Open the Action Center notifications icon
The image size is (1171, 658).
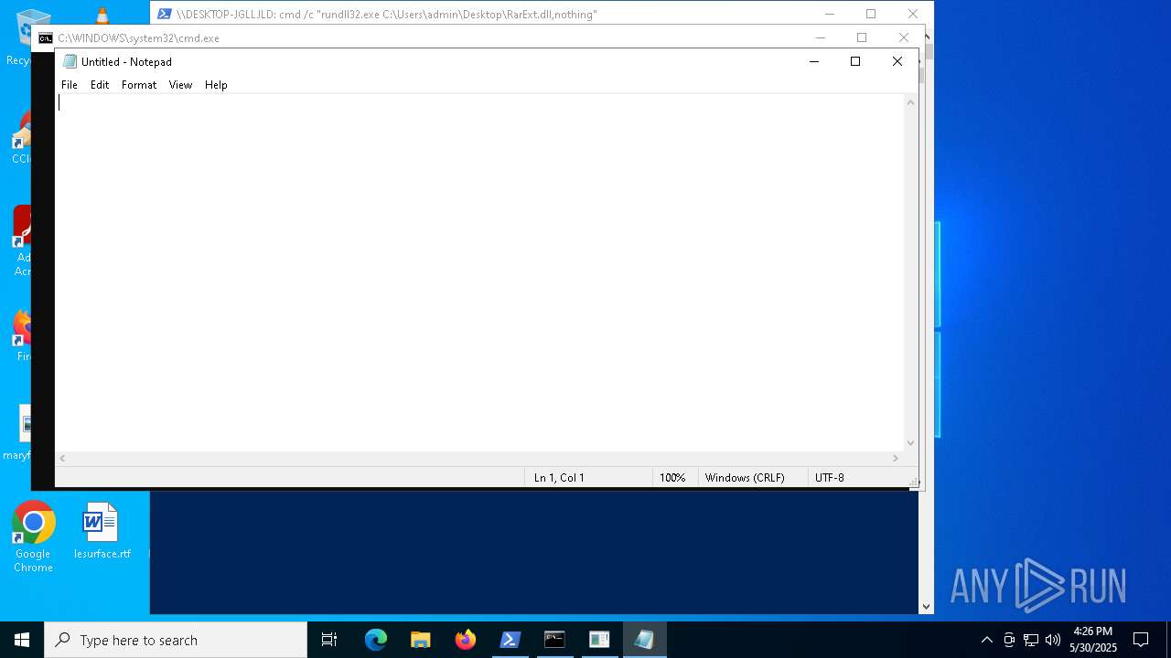pyautogui.click(x=1141, y=640)
